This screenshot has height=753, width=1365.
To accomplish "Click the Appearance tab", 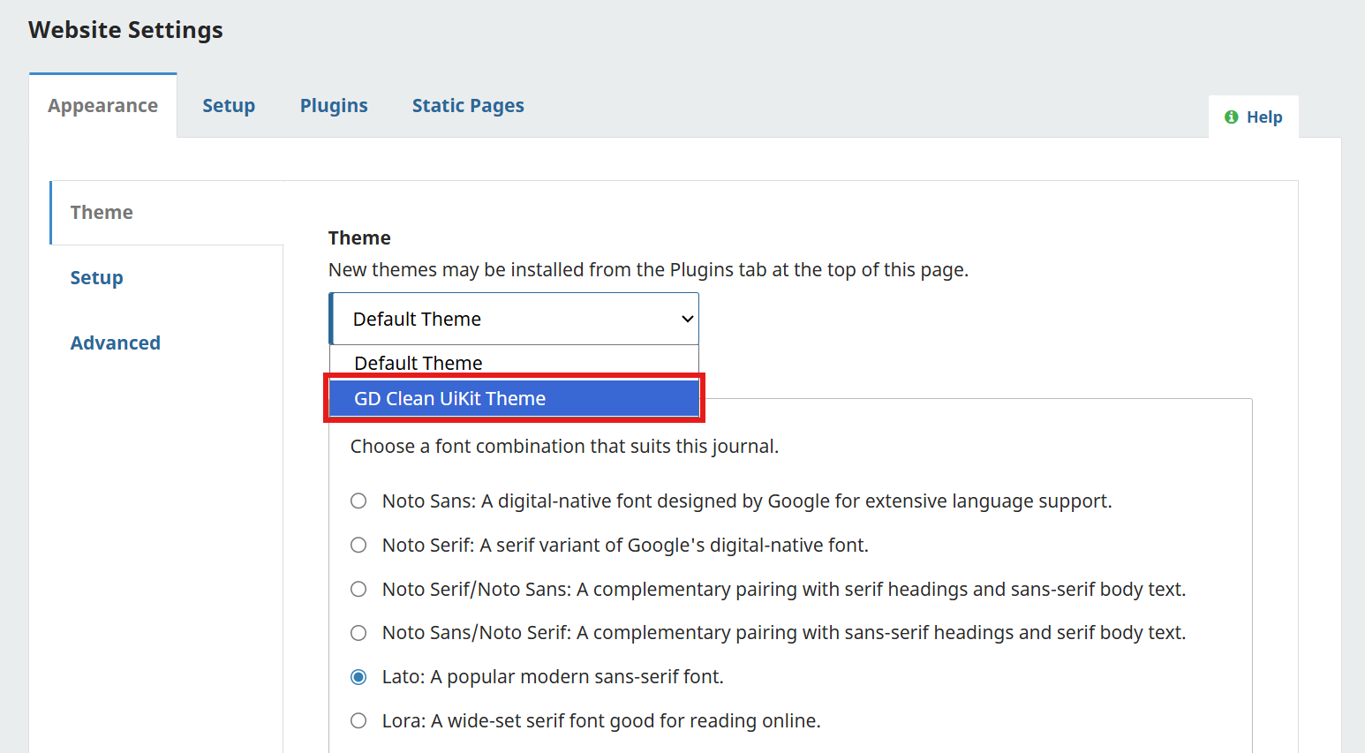I will (102, 106).
